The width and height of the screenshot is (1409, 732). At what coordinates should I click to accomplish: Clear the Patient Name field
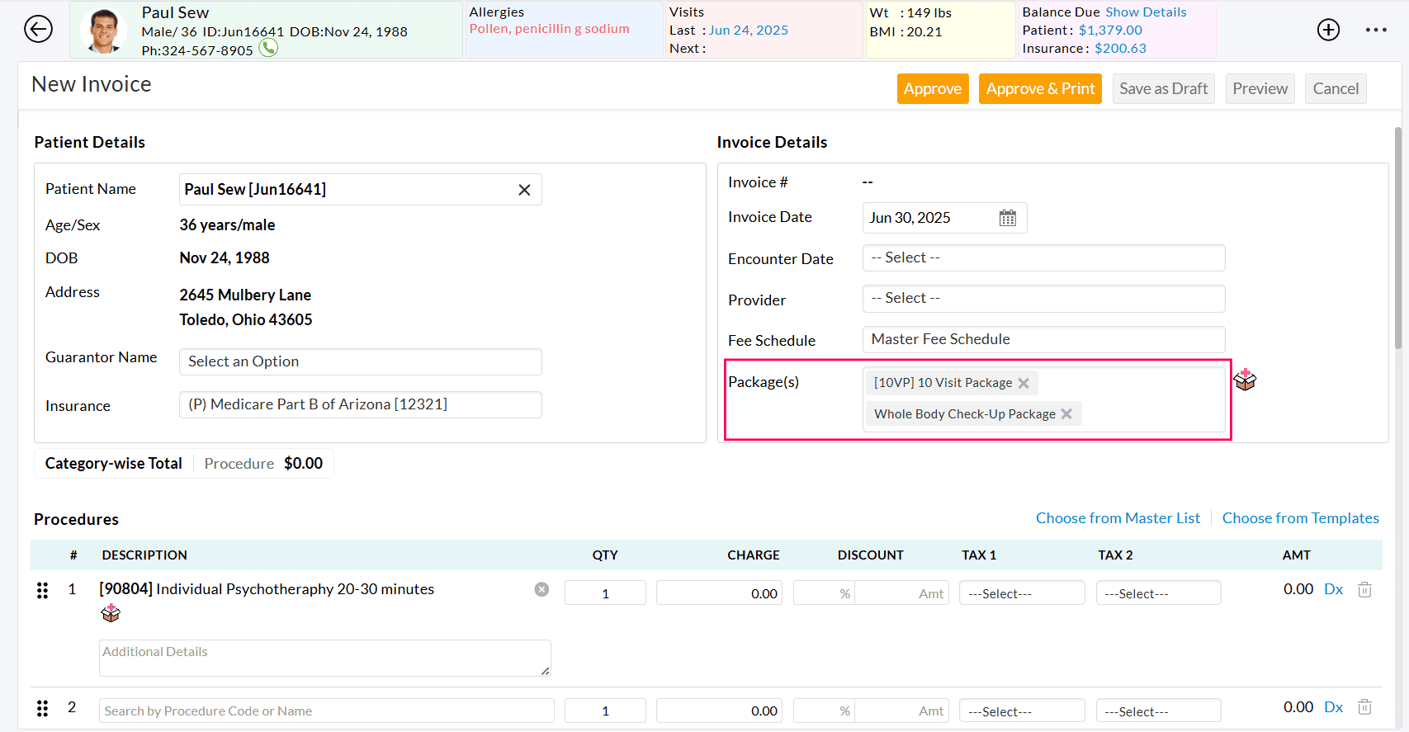pos(524,190)
